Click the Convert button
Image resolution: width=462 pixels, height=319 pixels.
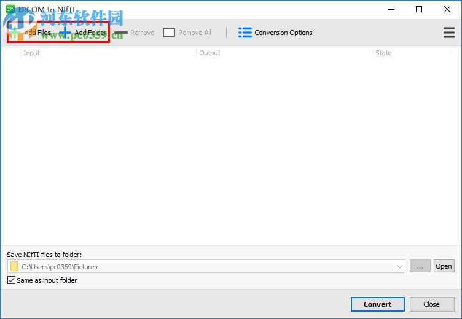tap(377, 304)
